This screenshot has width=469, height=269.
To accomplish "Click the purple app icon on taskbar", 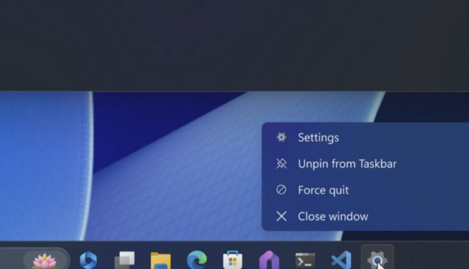I will (269, 260).
